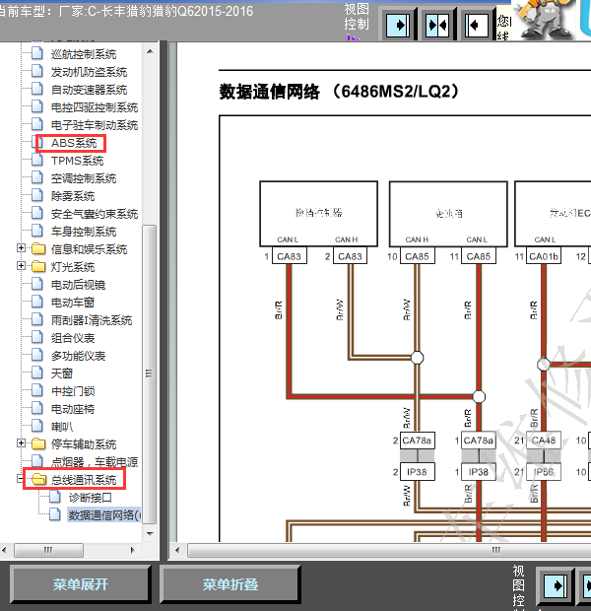Select 车身控制系统 entry
This screenshot has height=611, width=591.
[84, 232]
